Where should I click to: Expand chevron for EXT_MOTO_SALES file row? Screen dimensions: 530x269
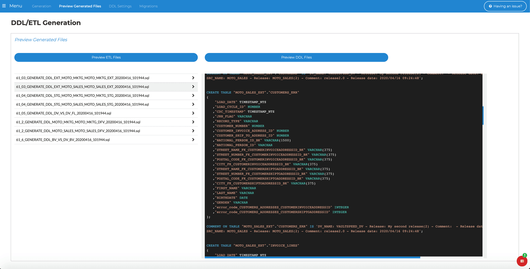[x=193, y=87]
